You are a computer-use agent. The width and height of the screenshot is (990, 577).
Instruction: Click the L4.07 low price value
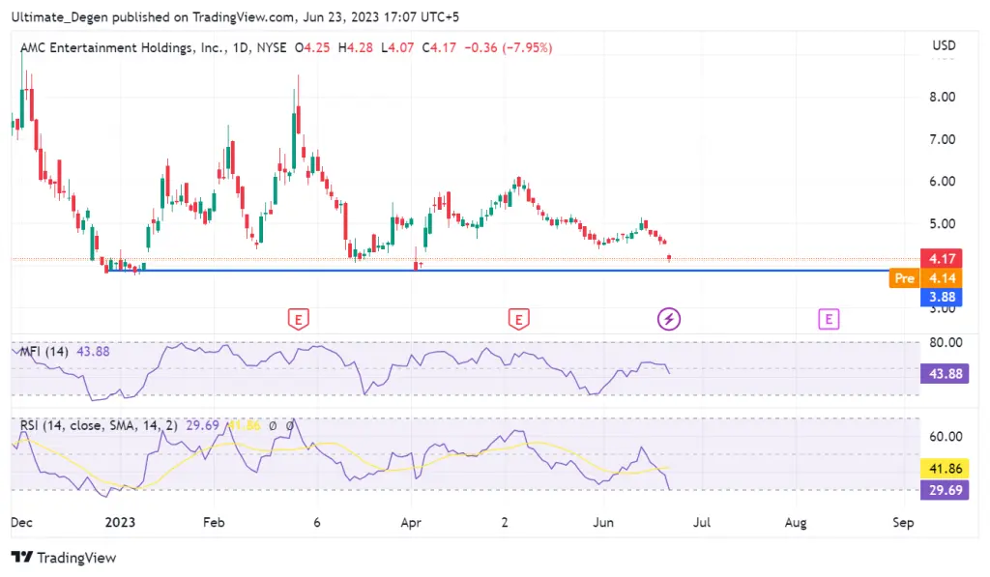[x=397, y=48]
